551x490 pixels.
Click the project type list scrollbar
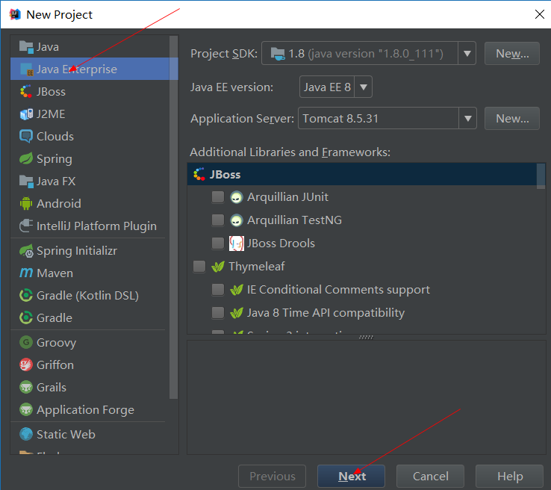pos(174,217)
